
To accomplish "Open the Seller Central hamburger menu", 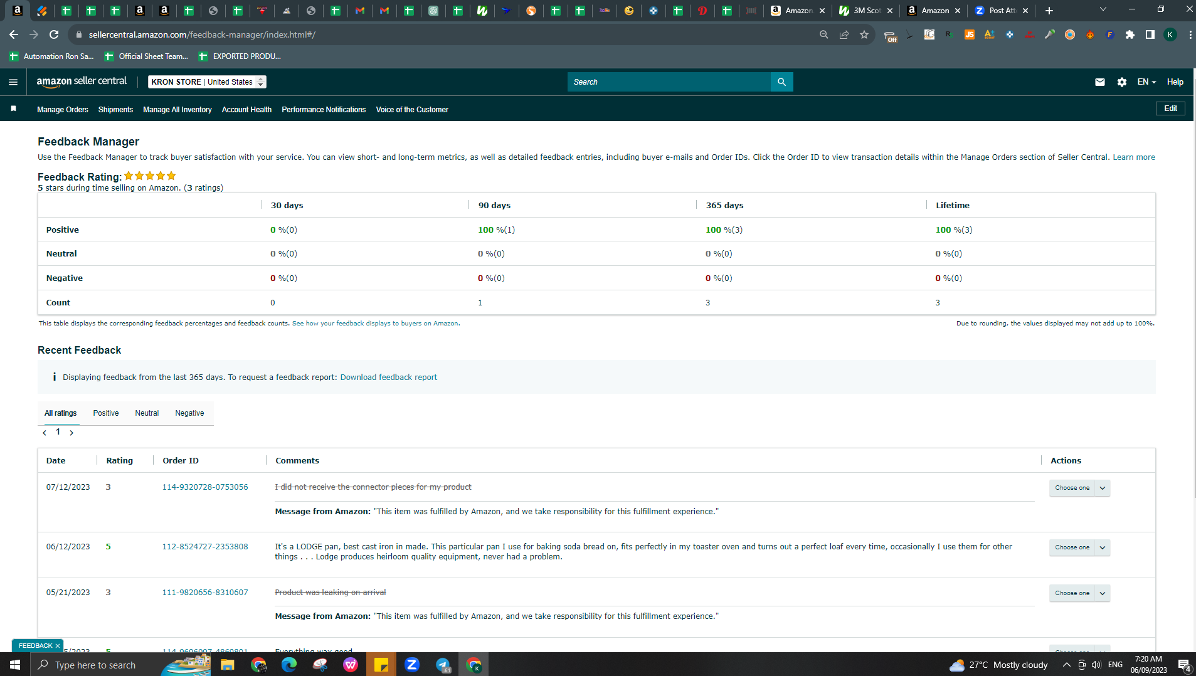I will pos(13,82).
